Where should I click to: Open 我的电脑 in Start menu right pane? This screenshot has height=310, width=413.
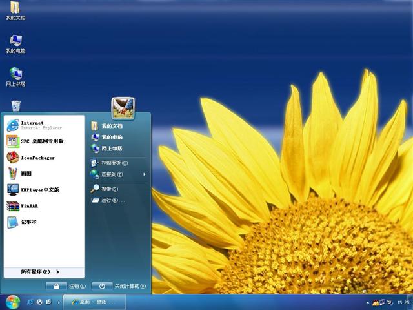(x=118, y=138)
